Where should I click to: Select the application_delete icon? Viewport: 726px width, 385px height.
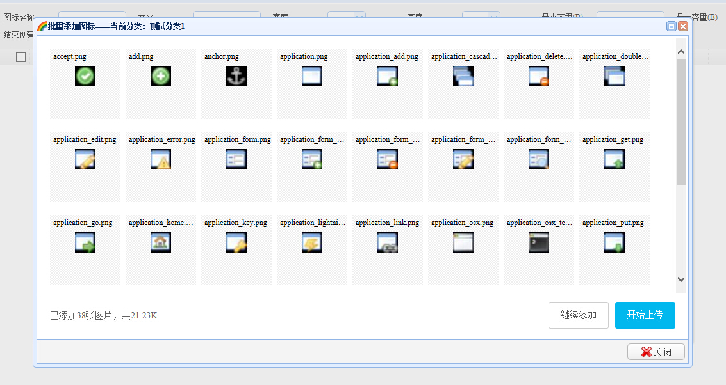539,76
